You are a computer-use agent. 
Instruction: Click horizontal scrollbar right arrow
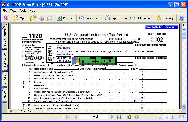click(179, 111)
